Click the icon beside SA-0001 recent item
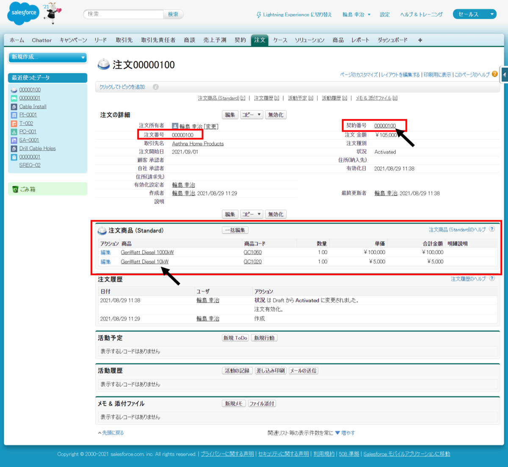508x467 pixels. (x=14, y=140)
